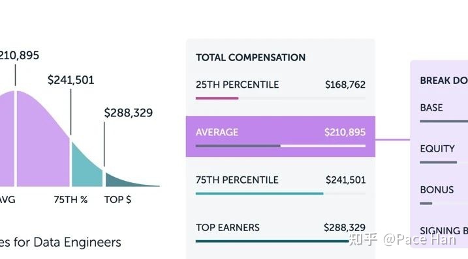468x259 pixels.
Task: Select the AVERAGE highlighted compensation row
Action: pyautogui.click(x=280, y=137)
